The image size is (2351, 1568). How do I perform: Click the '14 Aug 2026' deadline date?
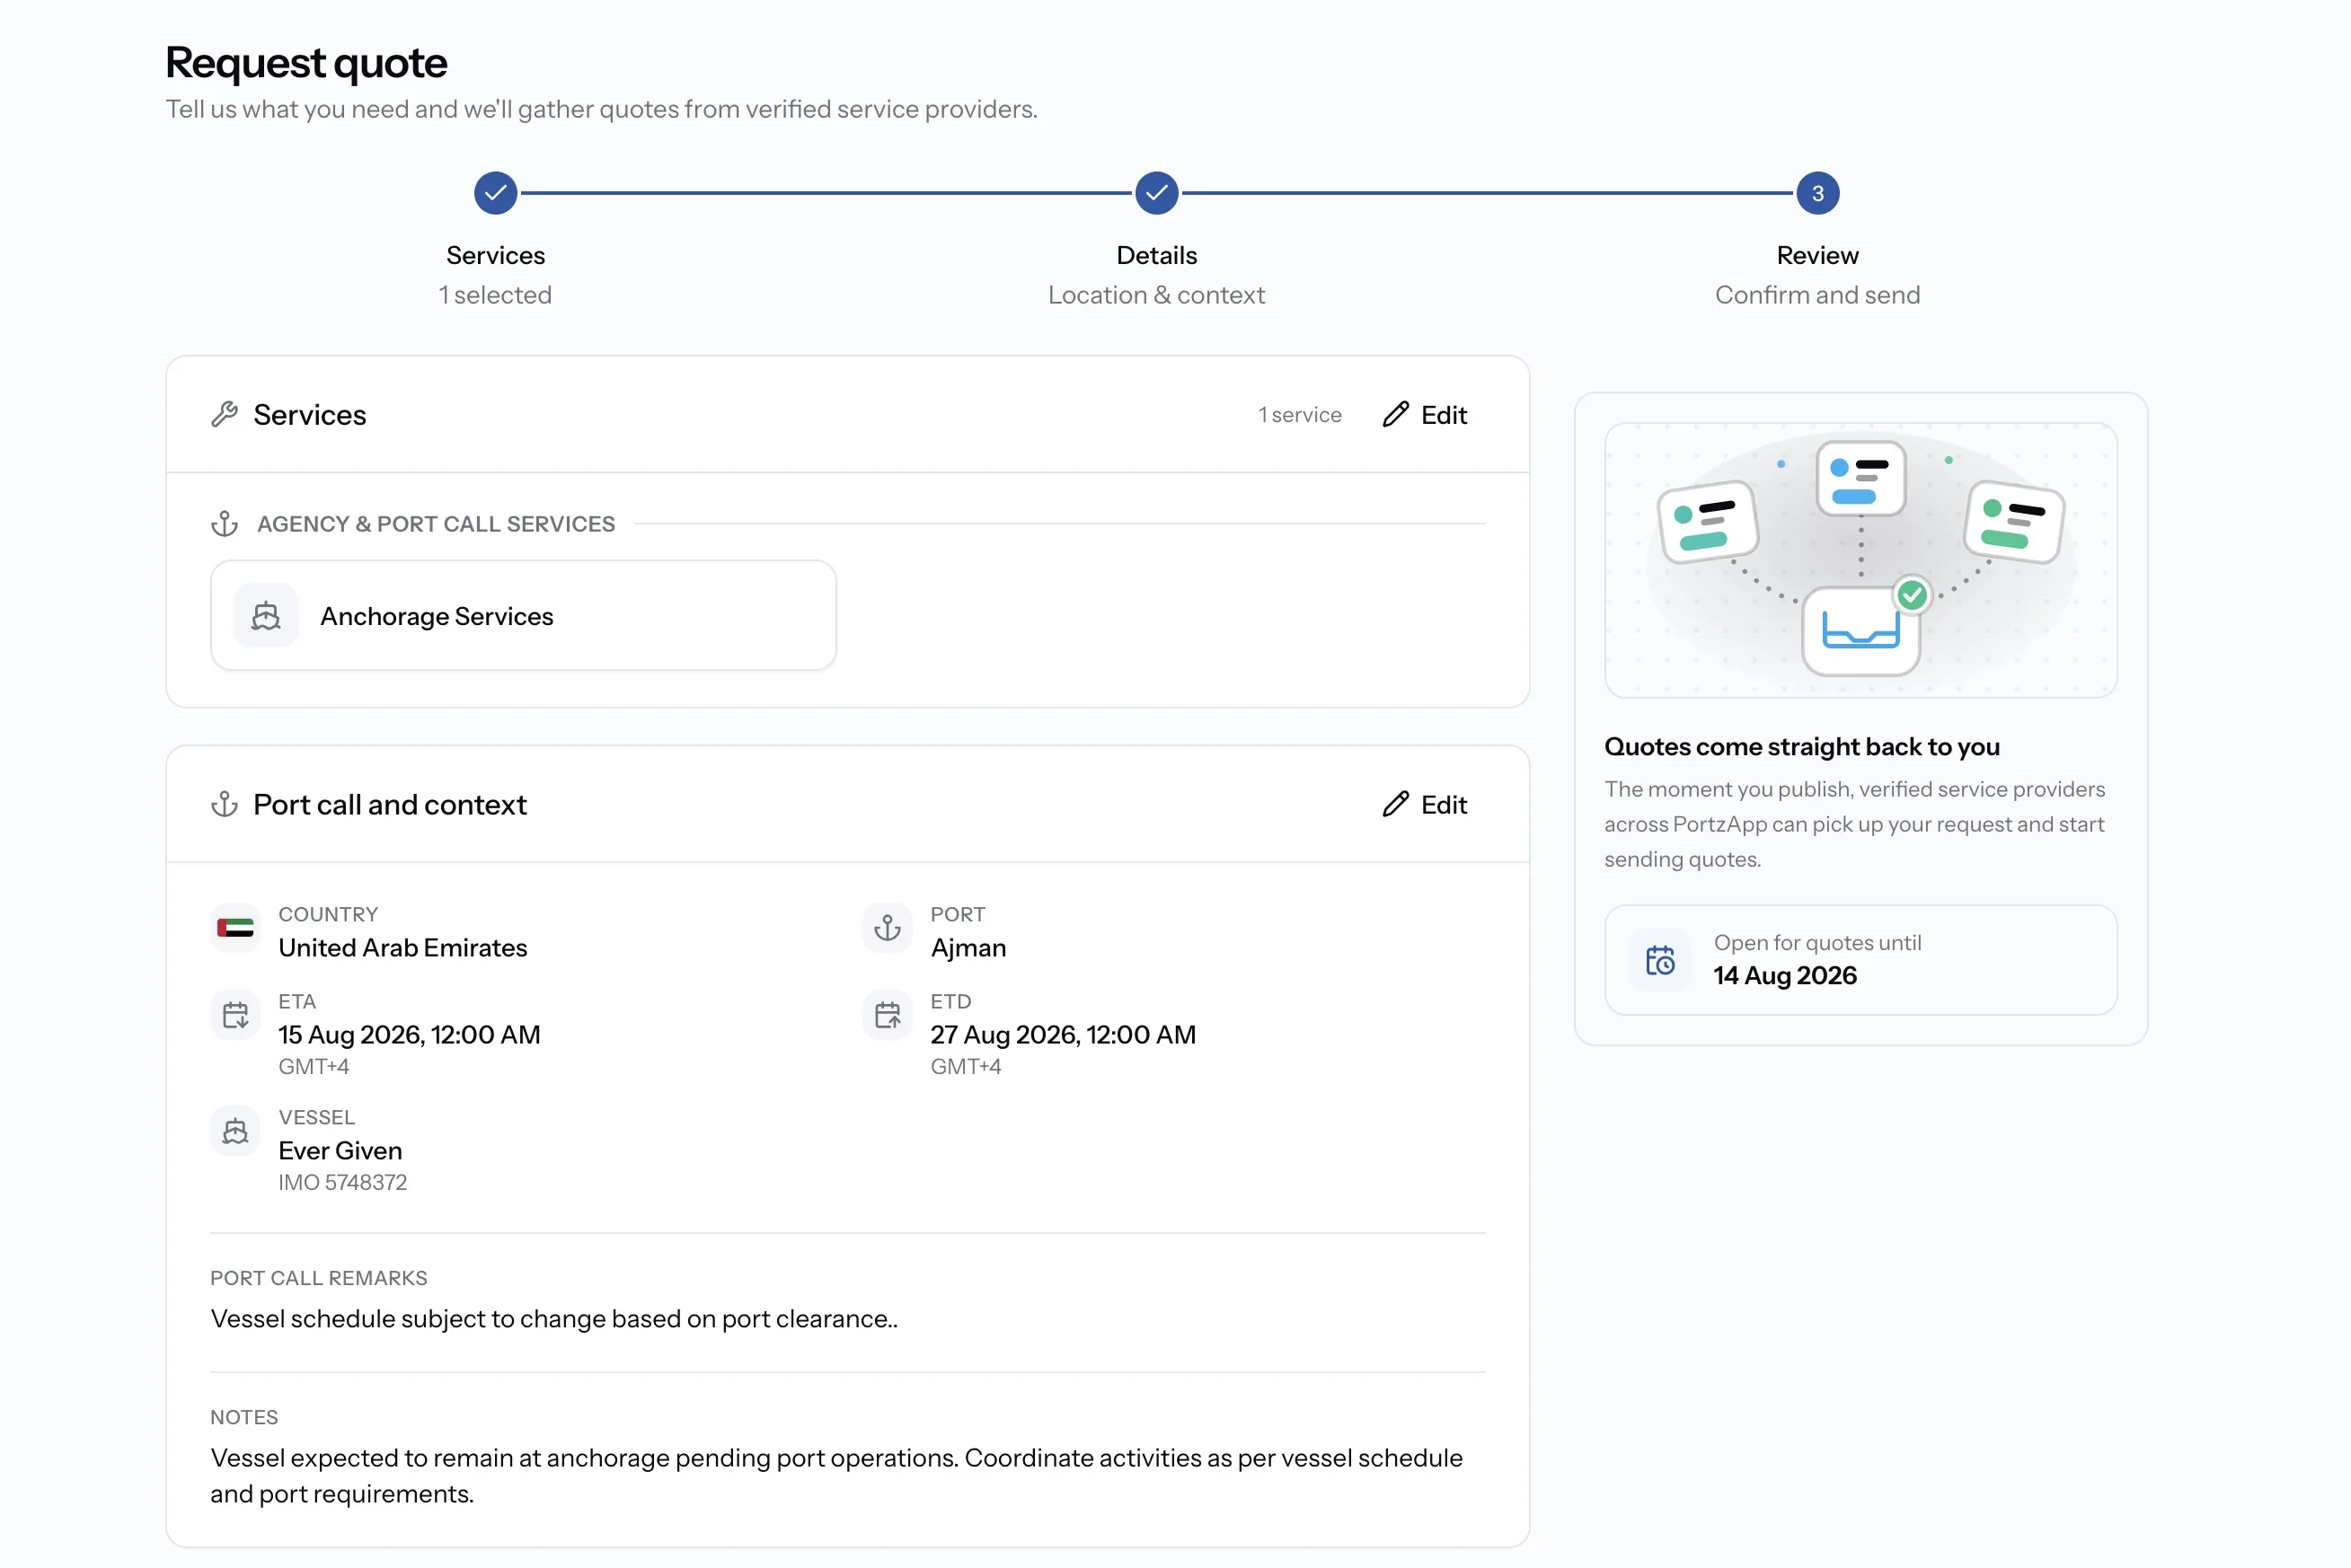pos(1785,975)
